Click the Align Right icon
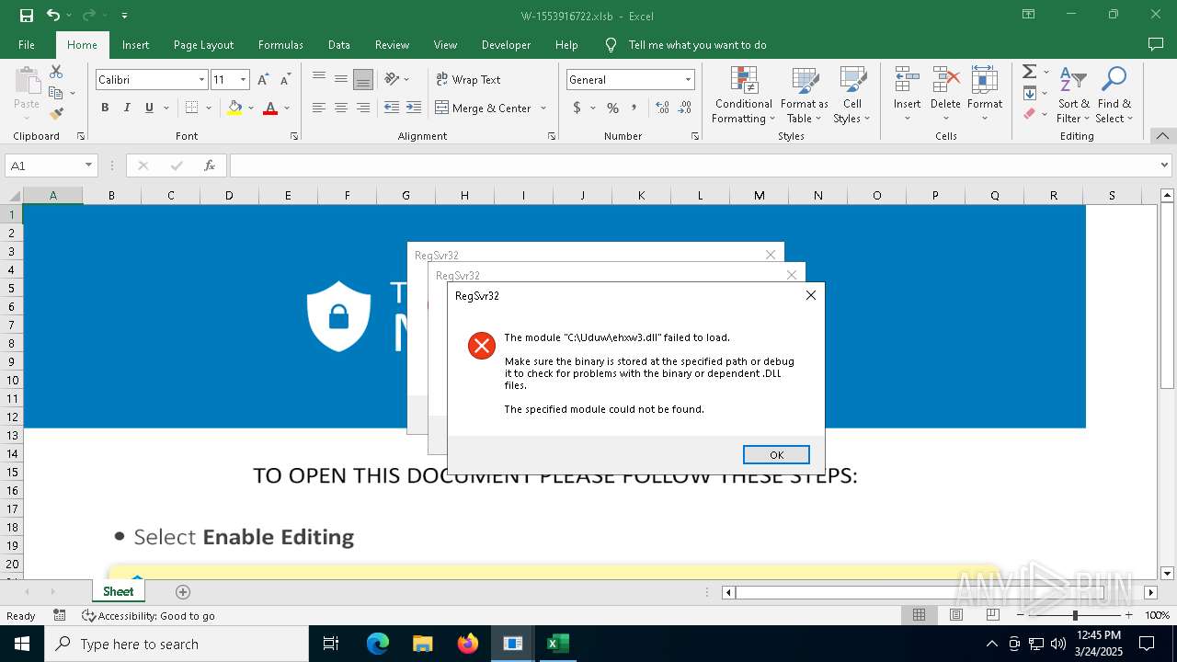Screen dimensions: 1177x662 (363, 108)
